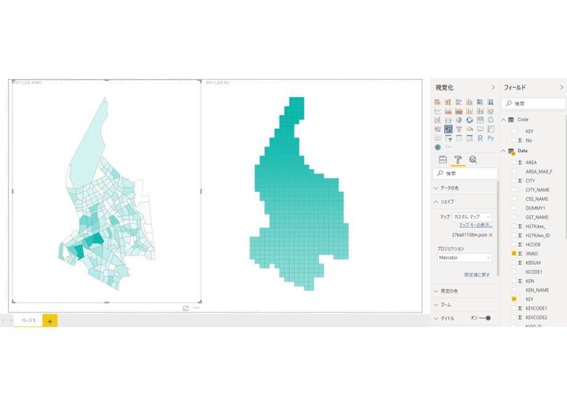Viewport: 567px width, 405px height.
Task: Select the Python visual icon
Action: click(491, 138)
